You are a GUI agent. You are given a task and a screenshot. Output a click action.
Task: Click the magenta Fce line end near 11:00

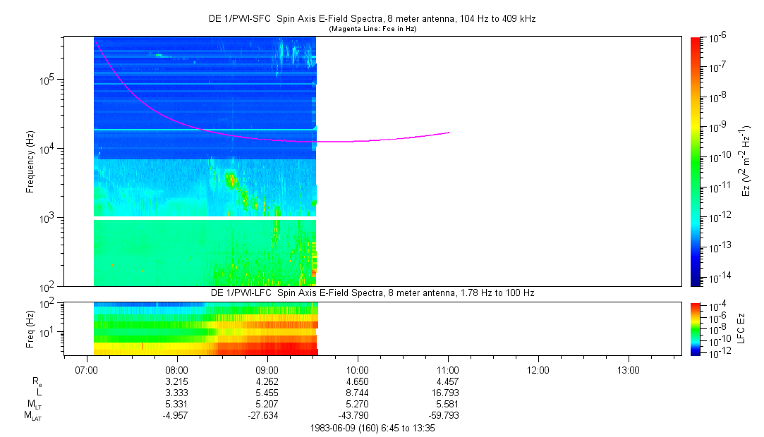click(448, 133)
